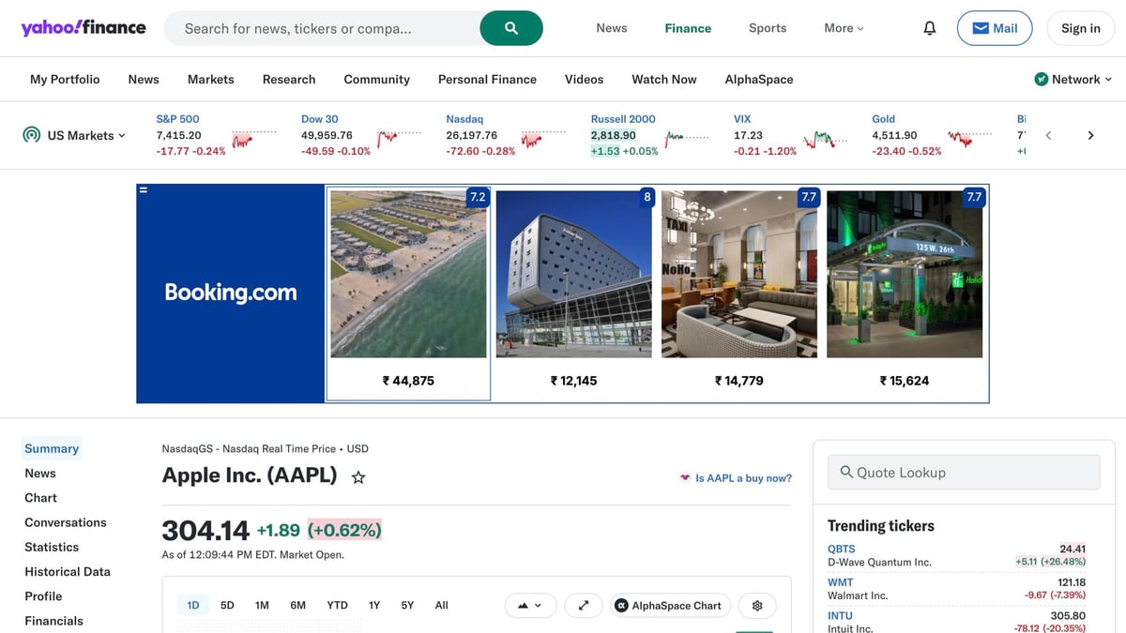Click the 'Is AAPL a buy now?' link
This screenshot has height=633, width=1126.
click(x=736, y=478)
